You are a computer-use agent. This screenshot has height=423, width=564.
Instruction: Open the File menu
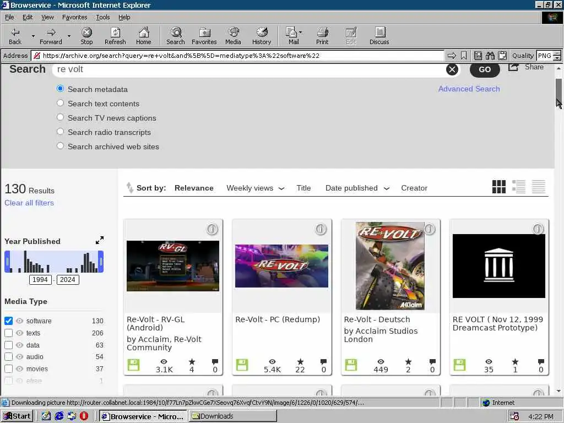[x=9, y=17]
